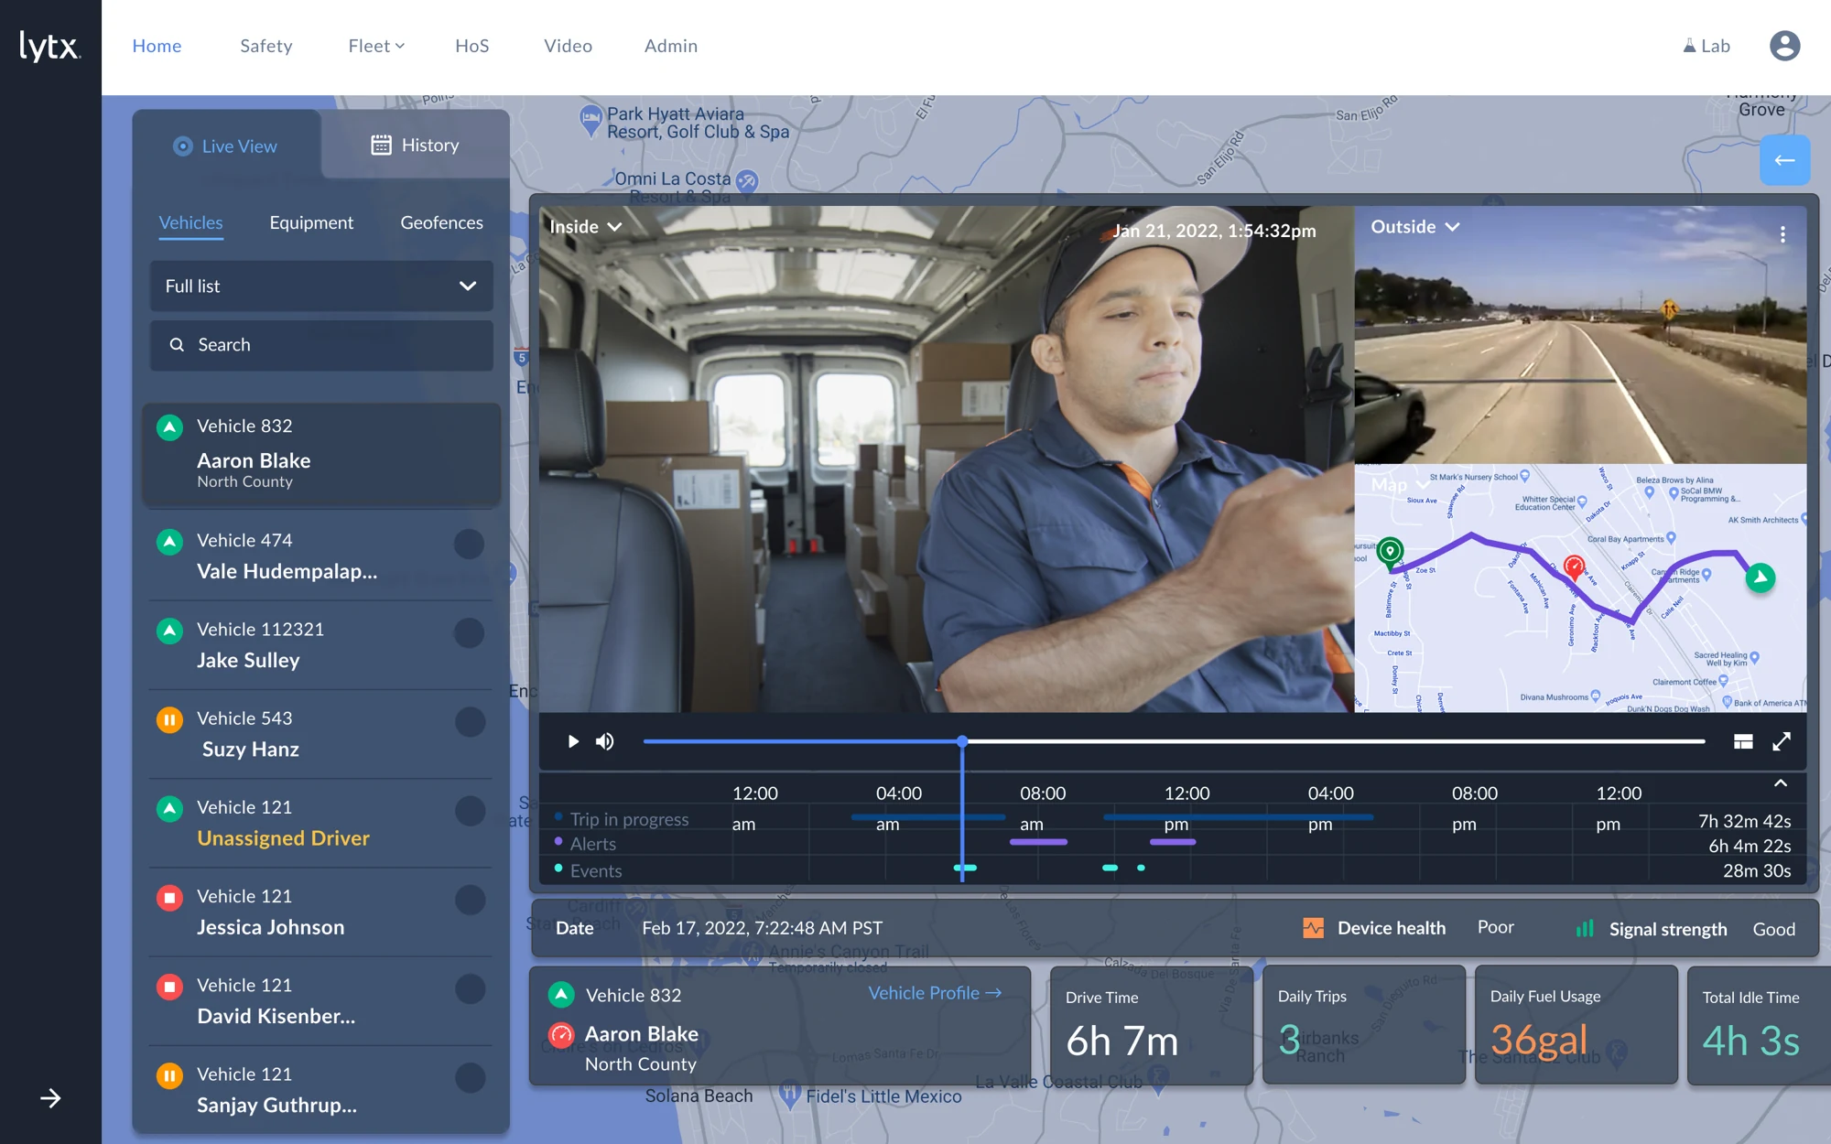Click the Daily Trips card

pos(1363,1025)
